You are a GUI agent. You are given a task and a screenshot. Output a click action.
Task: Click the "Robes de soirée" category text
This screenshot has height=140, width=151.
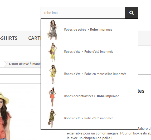75,30
